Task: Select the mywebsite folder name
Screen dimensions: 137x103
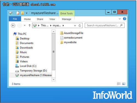Action: [x=70, y=42]
